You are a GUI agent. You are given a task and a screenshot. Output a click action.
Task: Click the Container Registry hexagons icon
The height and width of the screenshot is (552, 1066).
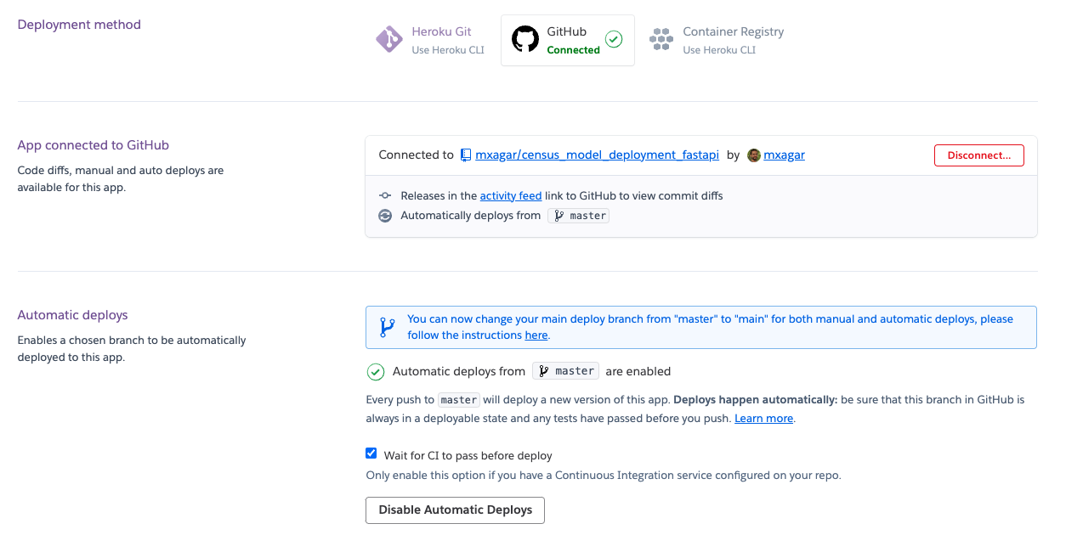[x=661, y=39]
